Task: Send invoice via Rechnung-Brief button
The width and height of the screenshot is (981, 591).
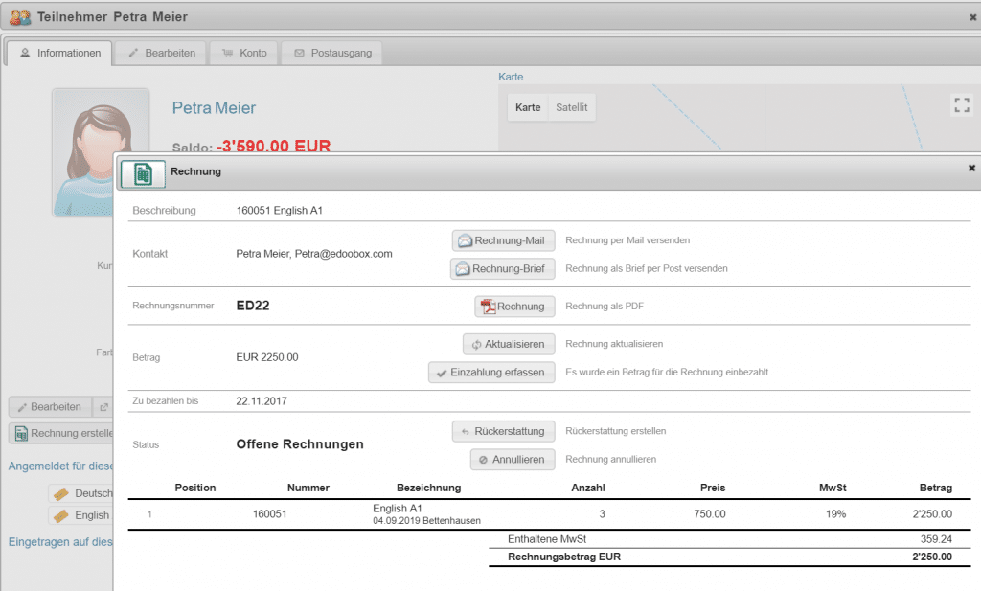Action: pyautogui.click(x=502, y=269)
